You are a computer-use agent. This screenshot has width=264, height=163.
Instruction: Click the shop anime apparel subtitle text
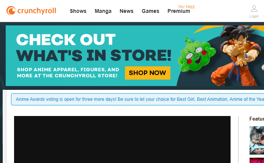click(x=68, y=73)
